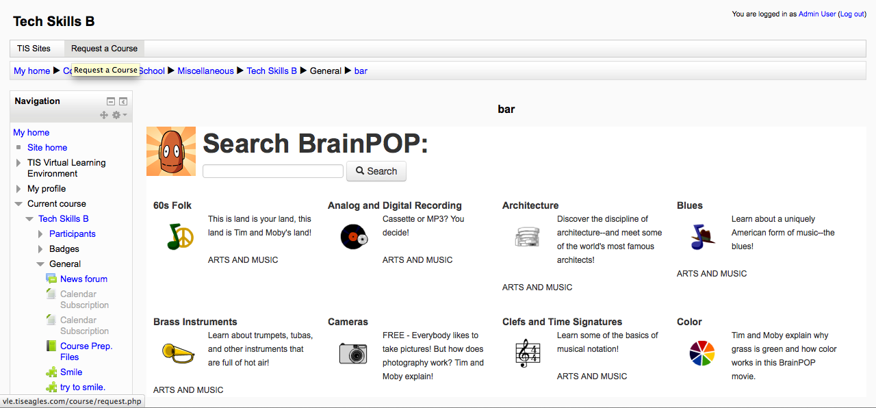Open My home in Navigation block
Image resolution: width=876 pixels, height=408 pixels.
[31, 132]
